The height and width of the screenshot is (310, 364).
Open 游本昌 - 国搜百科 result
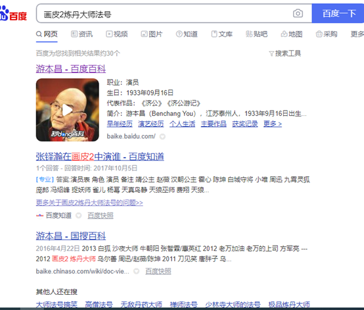click(71, 236)
